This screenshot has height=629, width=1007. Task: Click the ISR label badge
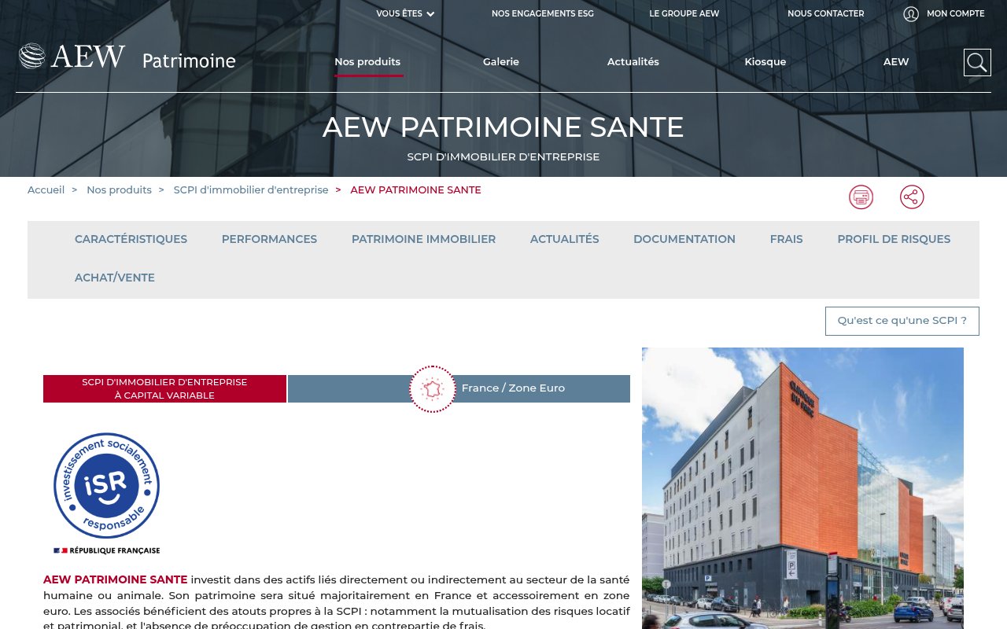(106, 493)
